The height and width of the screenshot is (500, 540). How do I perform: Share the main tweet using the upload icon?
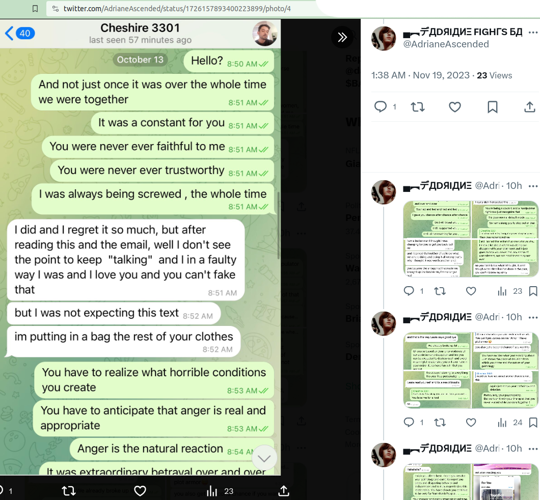(x=530, y=107)
